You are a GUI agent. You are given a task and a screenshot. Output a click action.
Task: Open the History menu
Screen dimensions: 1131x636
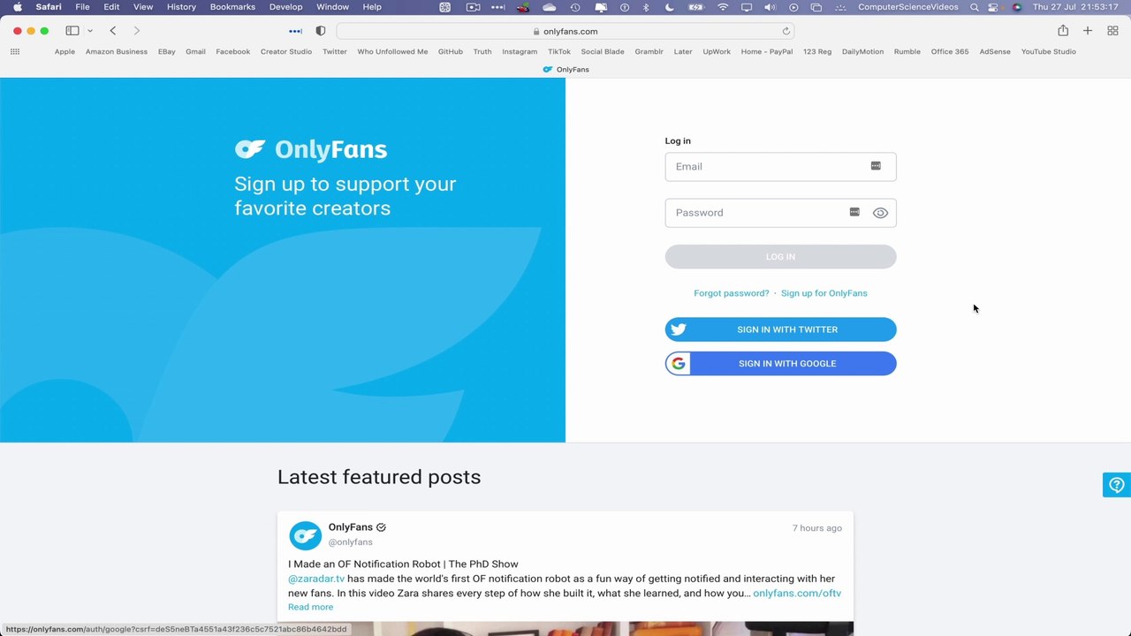tap(181, 7)
